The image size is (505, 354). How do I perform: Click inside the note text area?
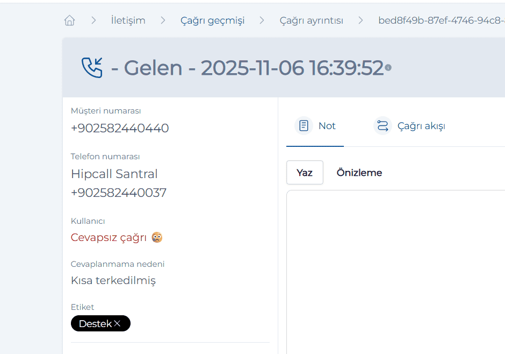[x=395, y=269]
